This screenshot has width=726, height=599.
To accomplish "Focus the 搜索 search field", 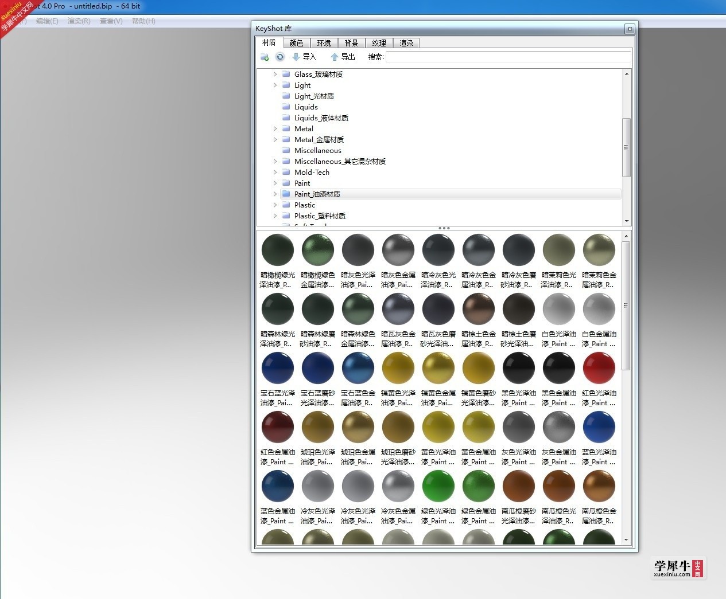I will 508,57.
